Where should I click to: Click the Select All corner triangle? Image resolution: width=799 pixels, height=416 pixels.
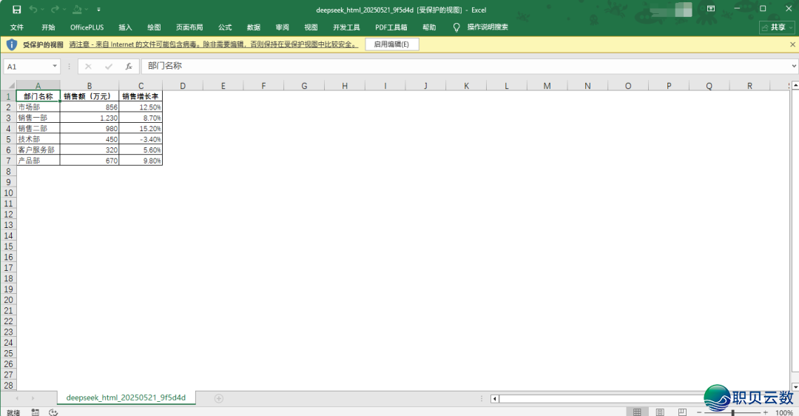coord(8,86)
